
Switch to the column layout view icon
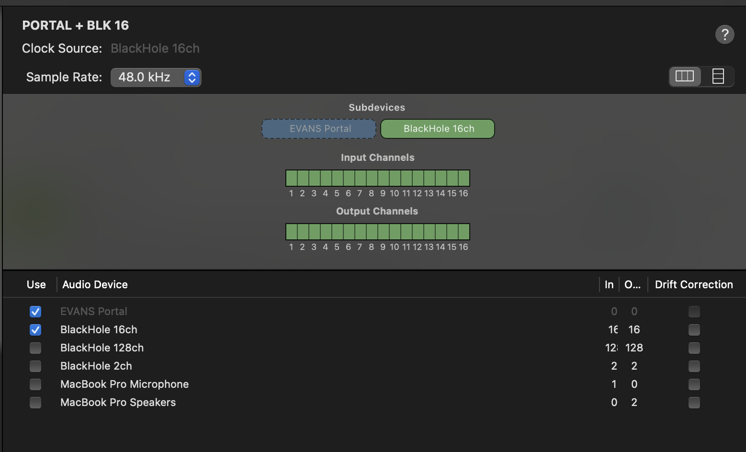pyautogui.click(x=685, y=76)
